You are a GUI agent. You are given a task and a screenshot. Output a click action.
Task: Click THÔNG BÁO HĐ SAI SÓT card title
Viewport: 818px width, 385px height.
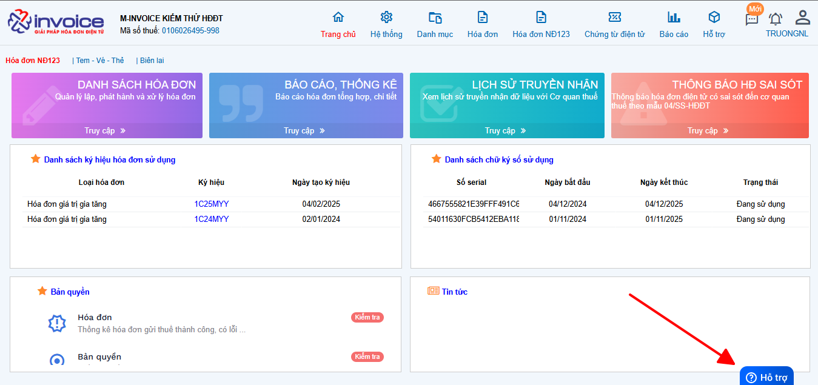click(737, 85)
